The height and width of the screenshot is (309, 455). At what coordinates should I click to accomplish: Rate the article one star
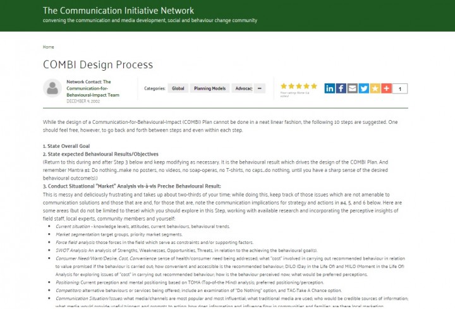pyautogui.click(x=284, y=86)
